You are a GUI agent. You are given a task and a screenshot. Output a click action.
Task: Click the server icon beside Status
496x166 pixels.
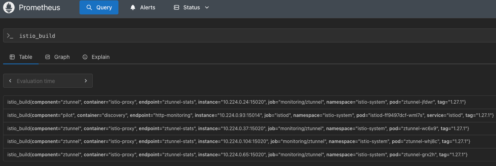(x=177, y=7)
